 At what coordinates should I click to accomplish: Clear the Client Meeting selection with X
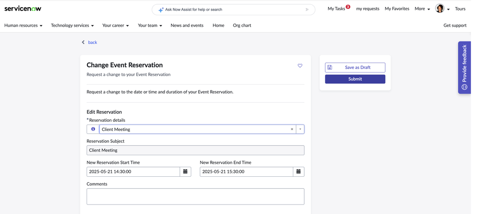click(x=292, y=129)
